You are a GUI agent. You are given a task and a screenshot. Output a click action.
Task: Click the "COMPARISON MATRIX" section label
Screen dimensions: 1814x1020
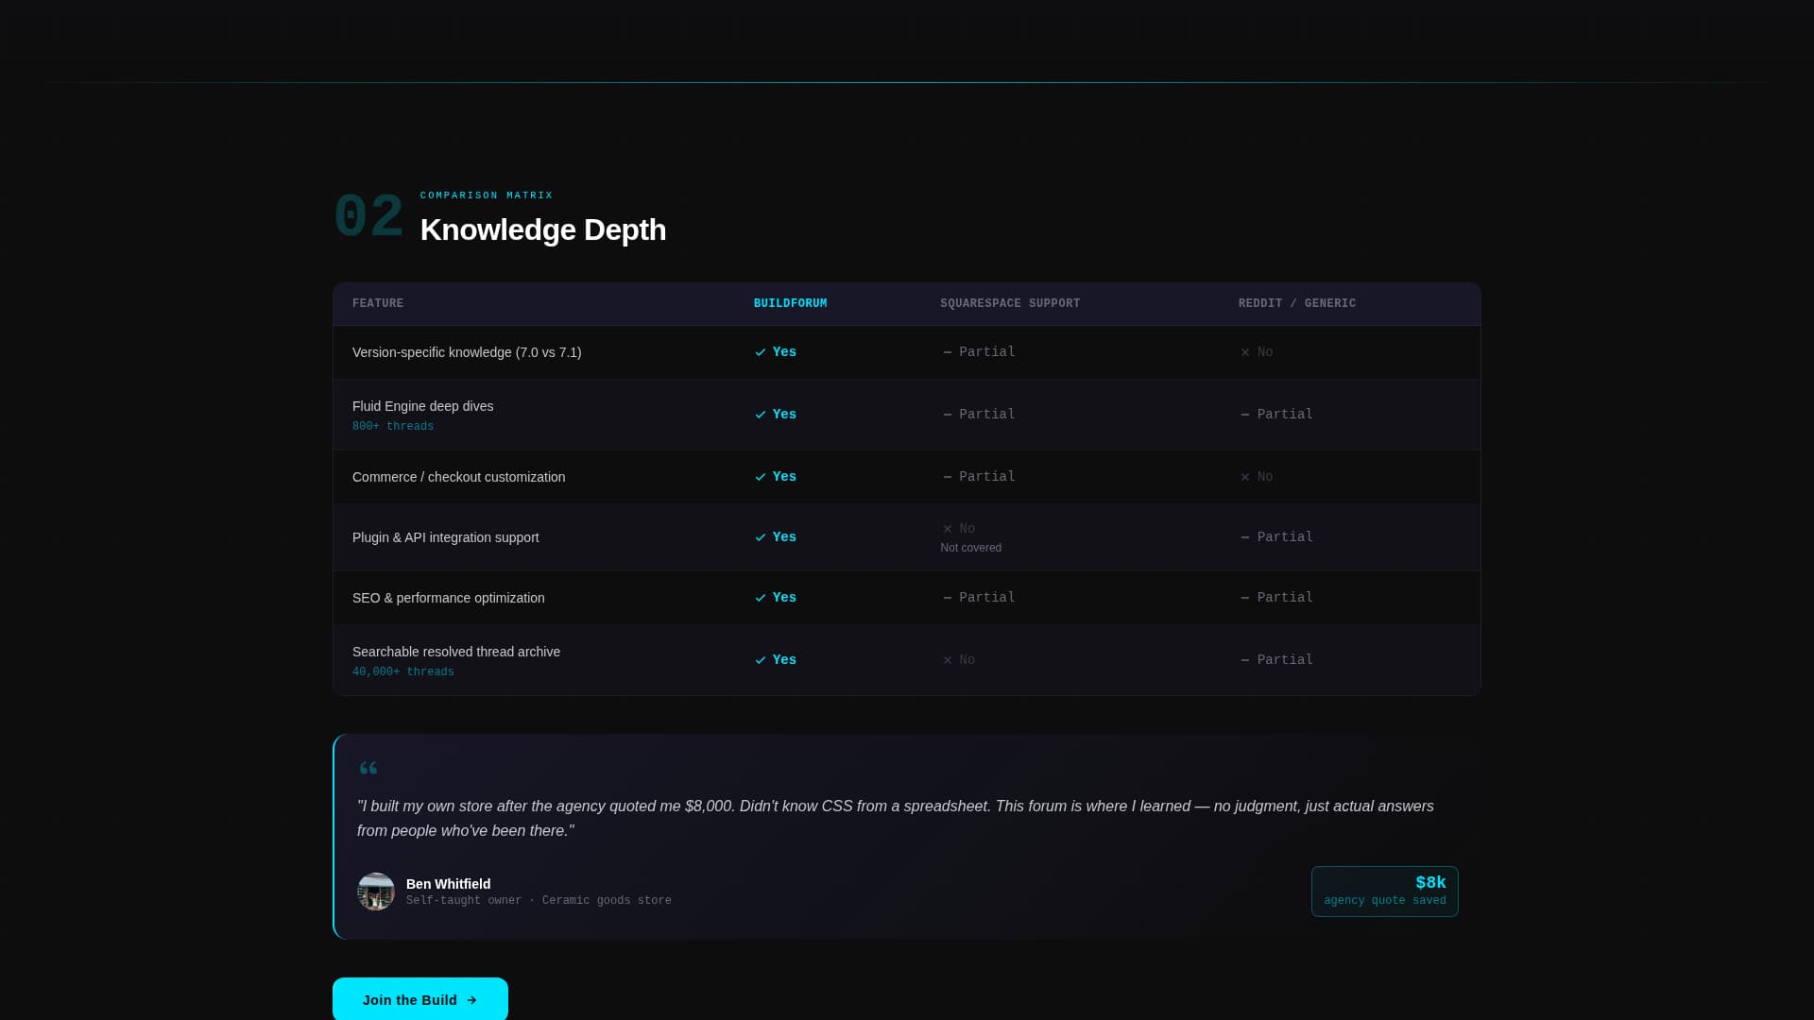(487, 195)
